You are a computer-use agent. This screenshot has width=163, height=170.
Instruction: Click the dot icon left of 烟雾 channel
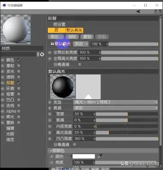click(3, 94)
